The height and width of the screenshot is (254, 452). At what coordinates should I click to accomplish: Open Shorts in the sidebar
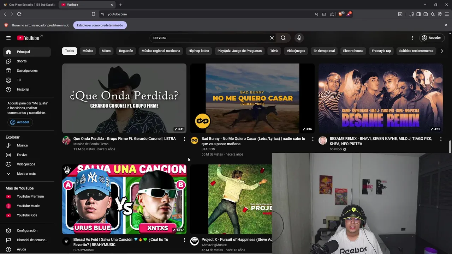(x=27, y=61)
